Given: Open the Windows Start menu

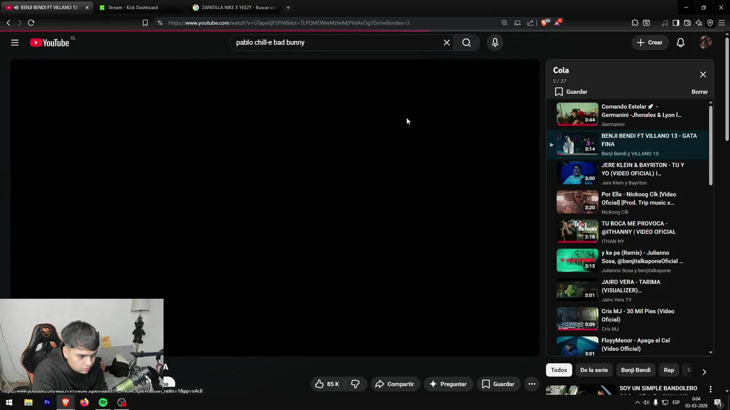Looking at the screenshot, I should point(9,403).
